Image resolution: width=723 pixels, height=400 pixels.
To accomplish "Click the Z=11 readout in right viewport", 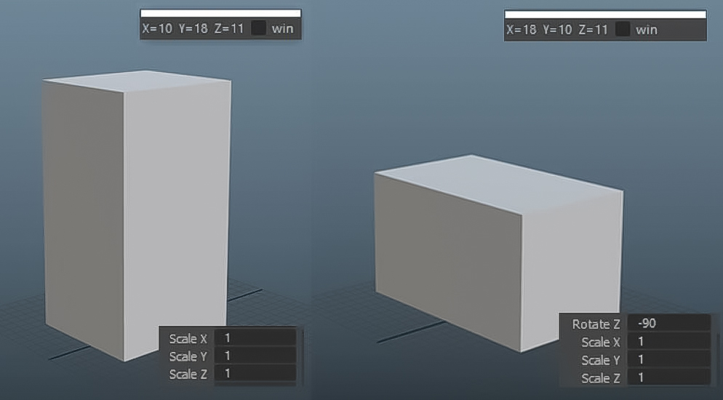I will point(593,30).
